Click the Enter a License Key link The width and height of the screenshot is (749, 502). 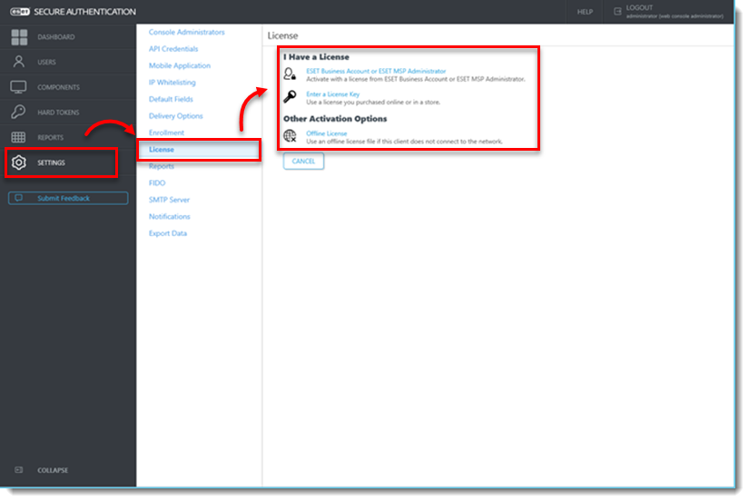point(332,94)
